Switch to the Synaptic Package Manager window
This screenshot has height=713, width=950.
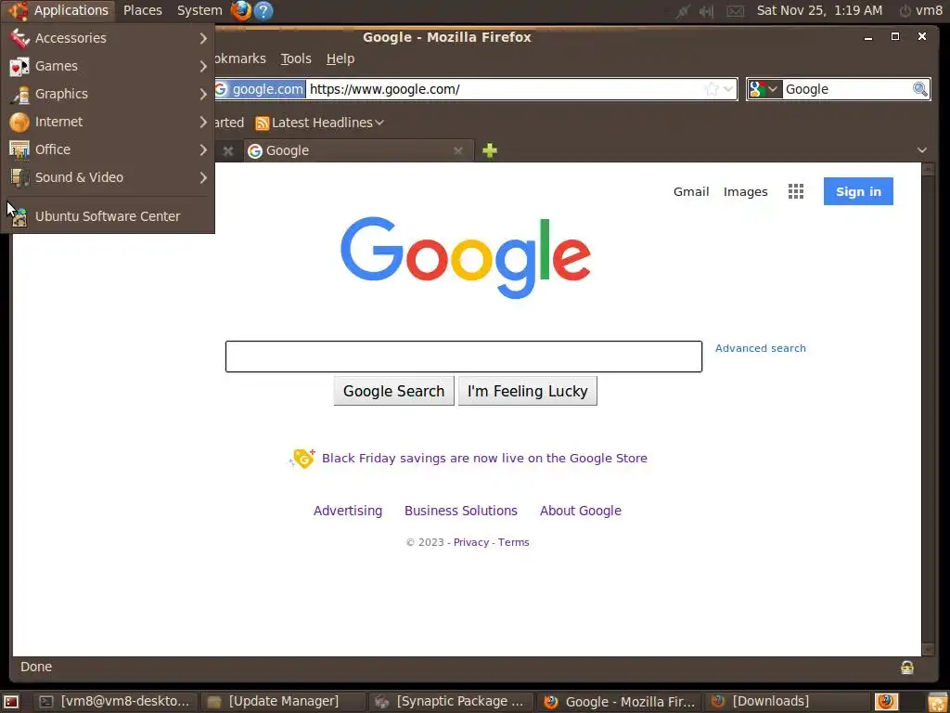[x=451, y=702]
